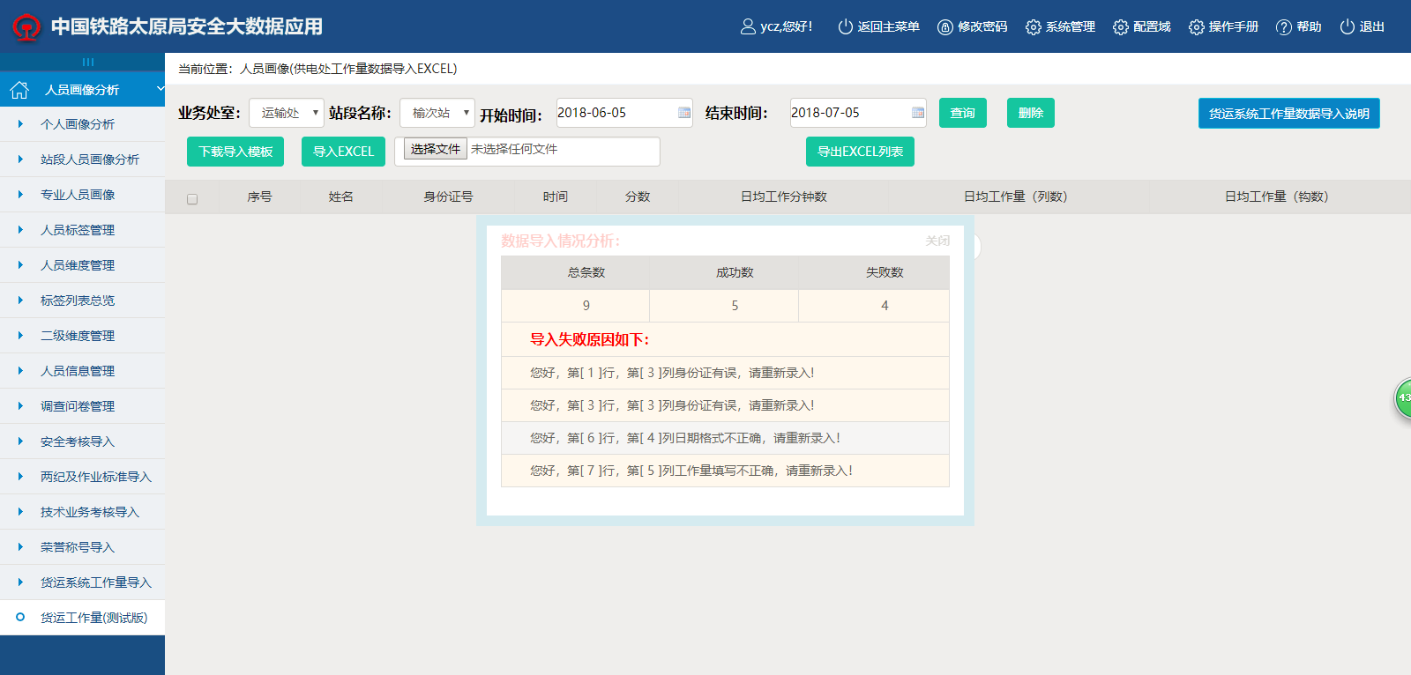The width and height of the screenshot is (1411, 675).
Task: Click the power icon for 返回主菜单
Action: (x=845, y=26)
